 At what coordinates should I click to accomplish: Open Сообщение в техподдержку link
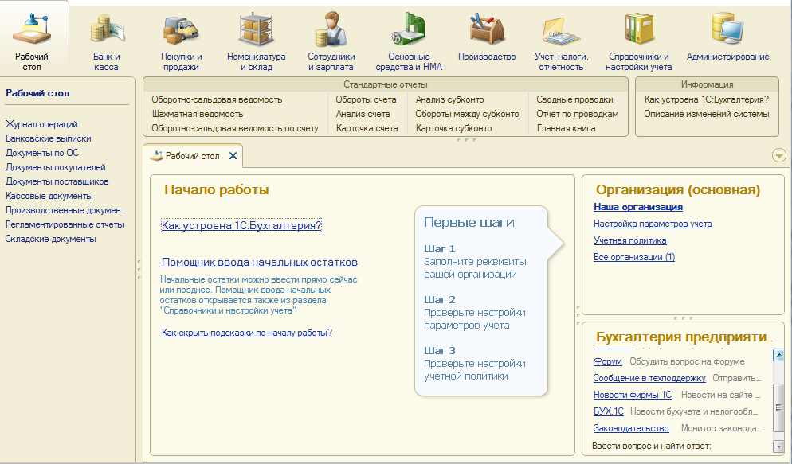[x=649, y=378]
